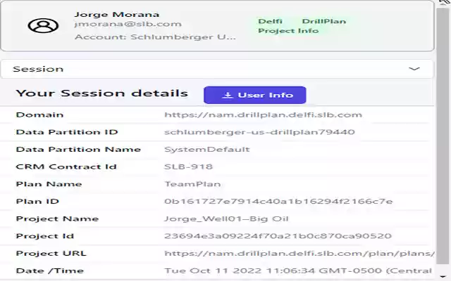Click the Project URL value

point(299,254)
